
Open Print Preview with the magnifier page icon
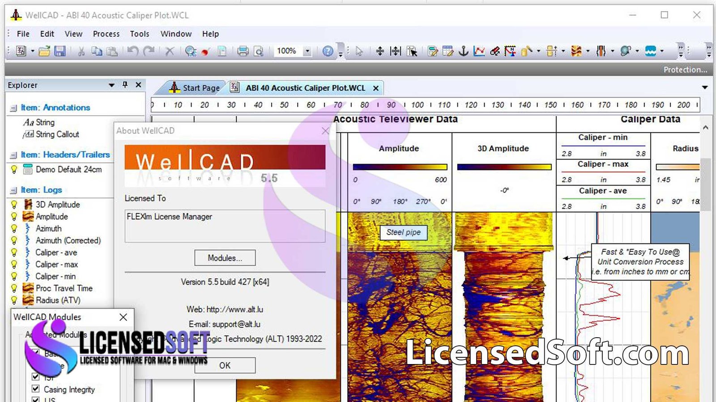coord(259,51)
